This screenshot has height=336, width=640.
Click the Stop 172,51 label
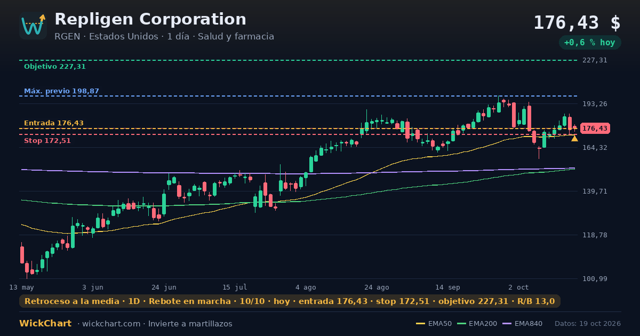pos(47,141)
